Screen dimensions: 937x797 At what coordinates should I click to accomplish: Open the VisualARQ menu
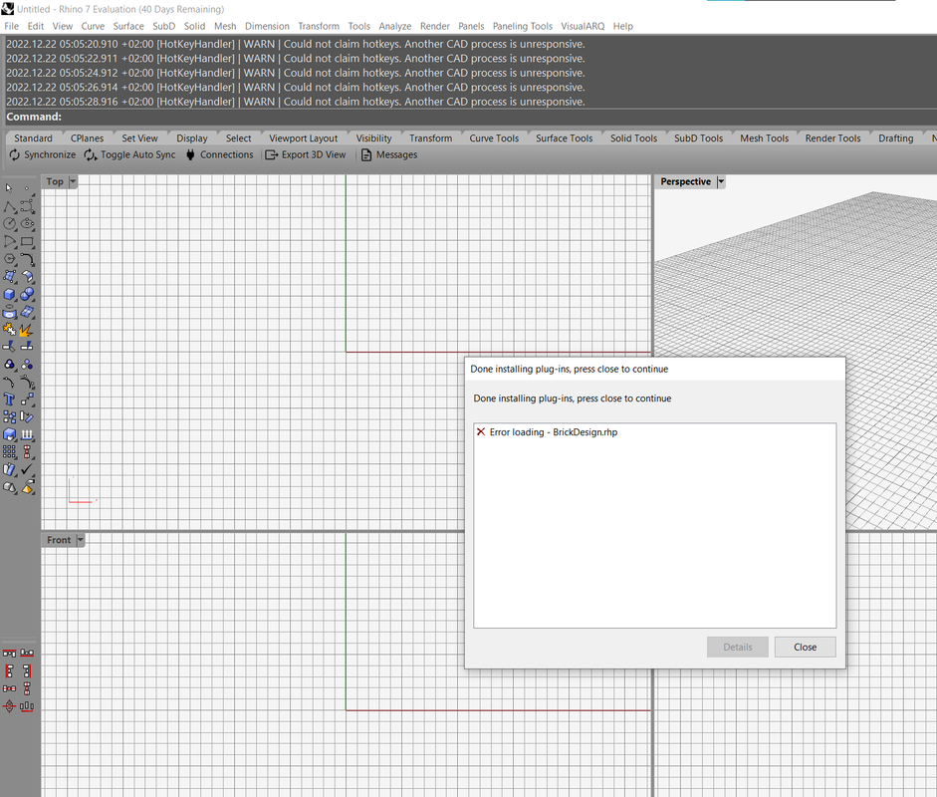pos(583,26)
